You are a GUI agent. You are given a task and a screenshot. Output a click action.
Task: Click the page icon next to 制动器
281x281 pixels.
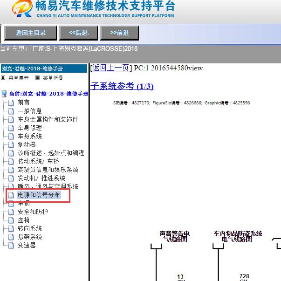click(11, 144)
